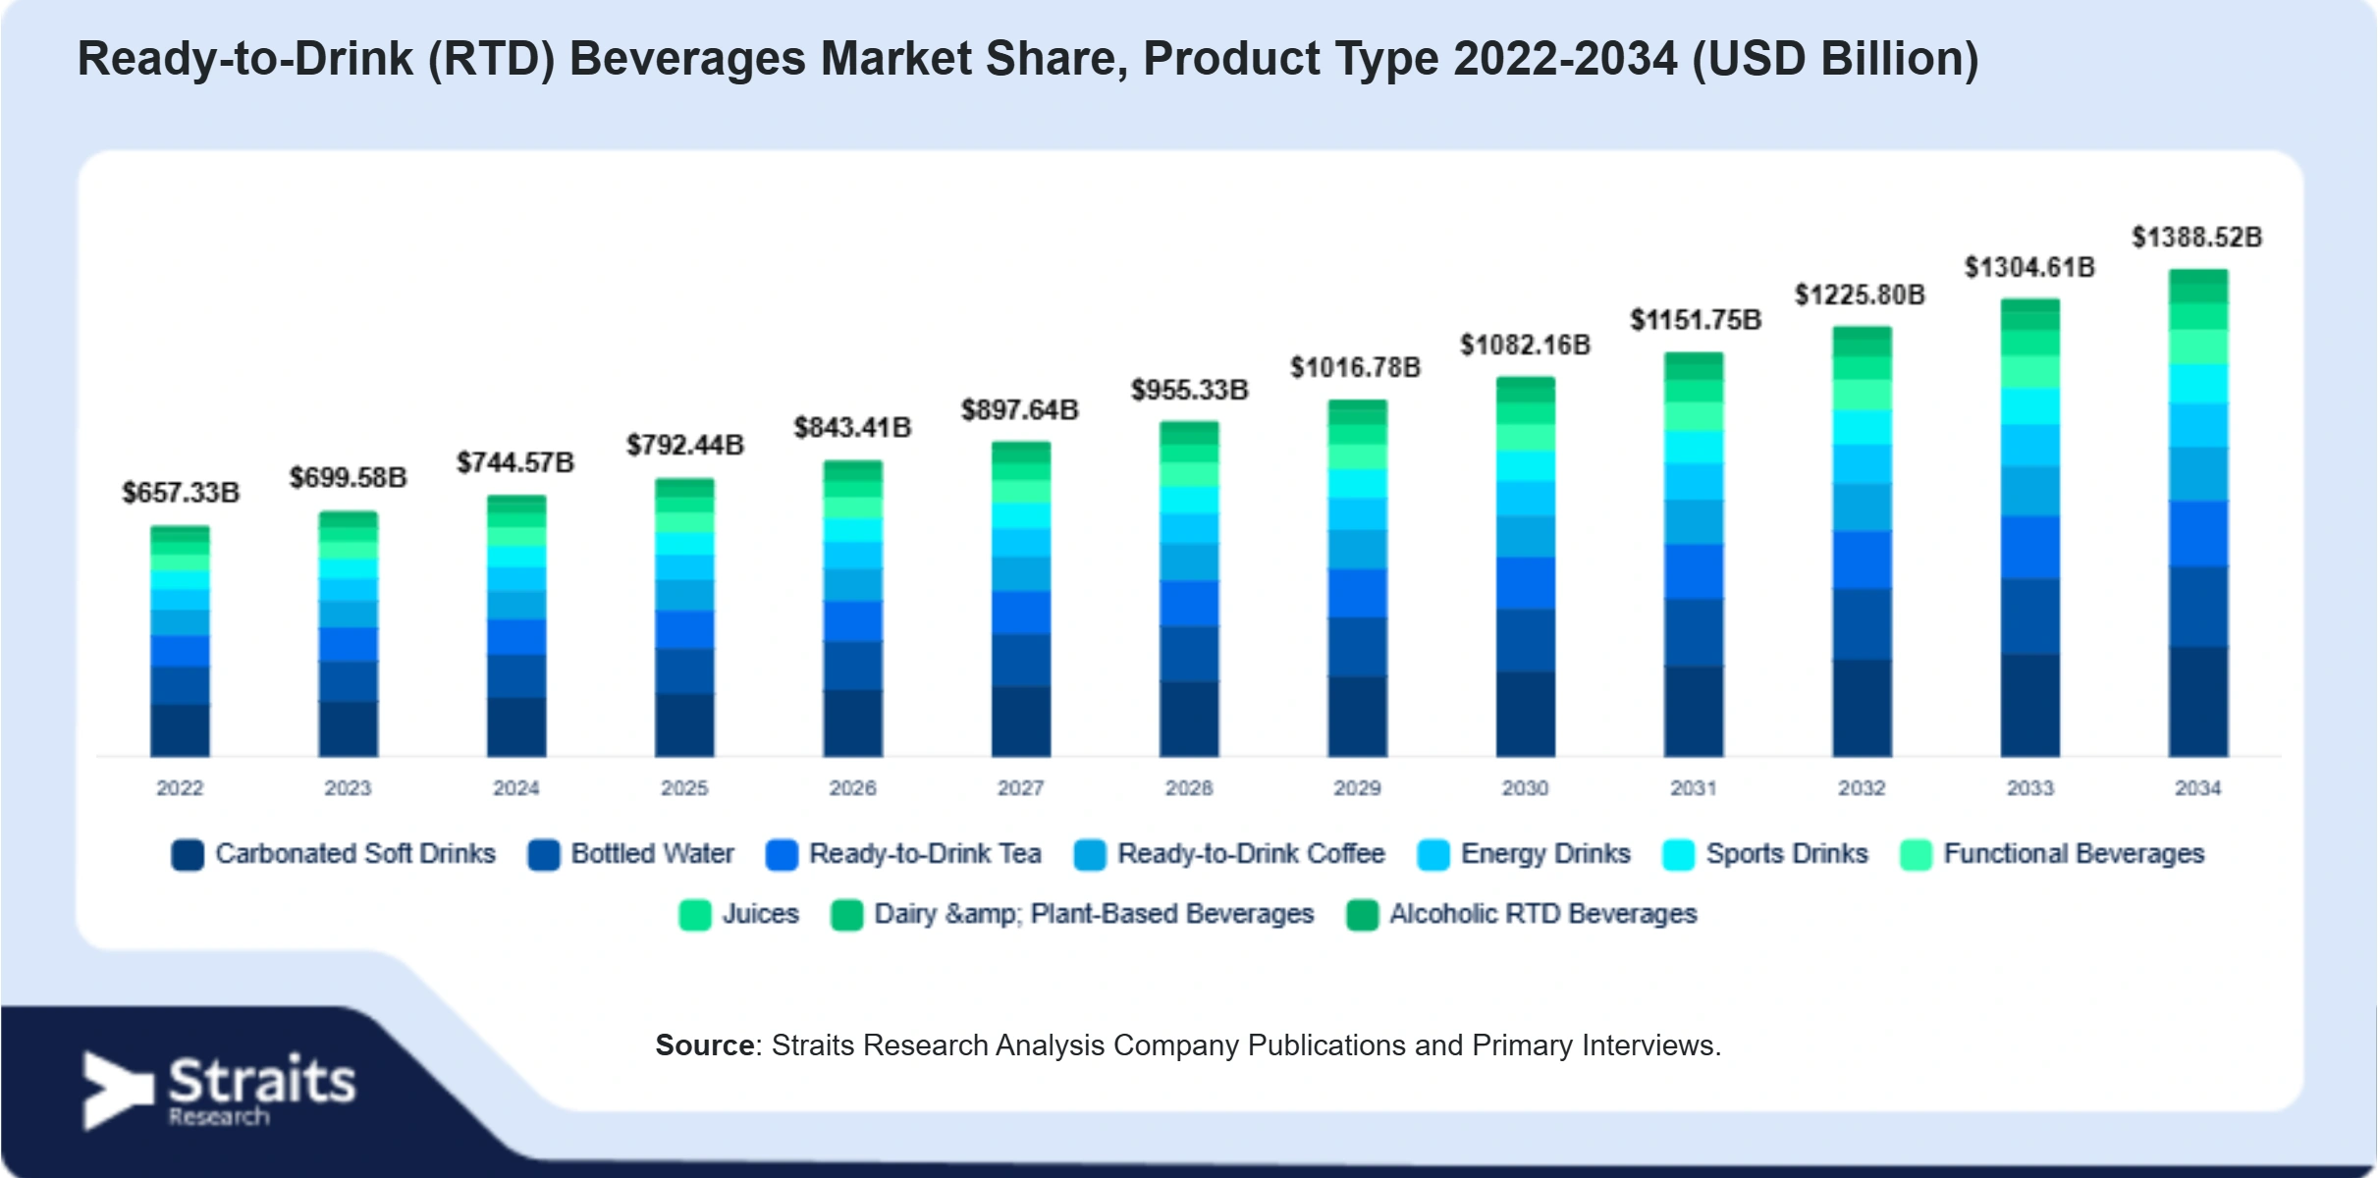Click the $1388.52B value label
The height and width of the screenshot is (1178, 2378).
2197,238
